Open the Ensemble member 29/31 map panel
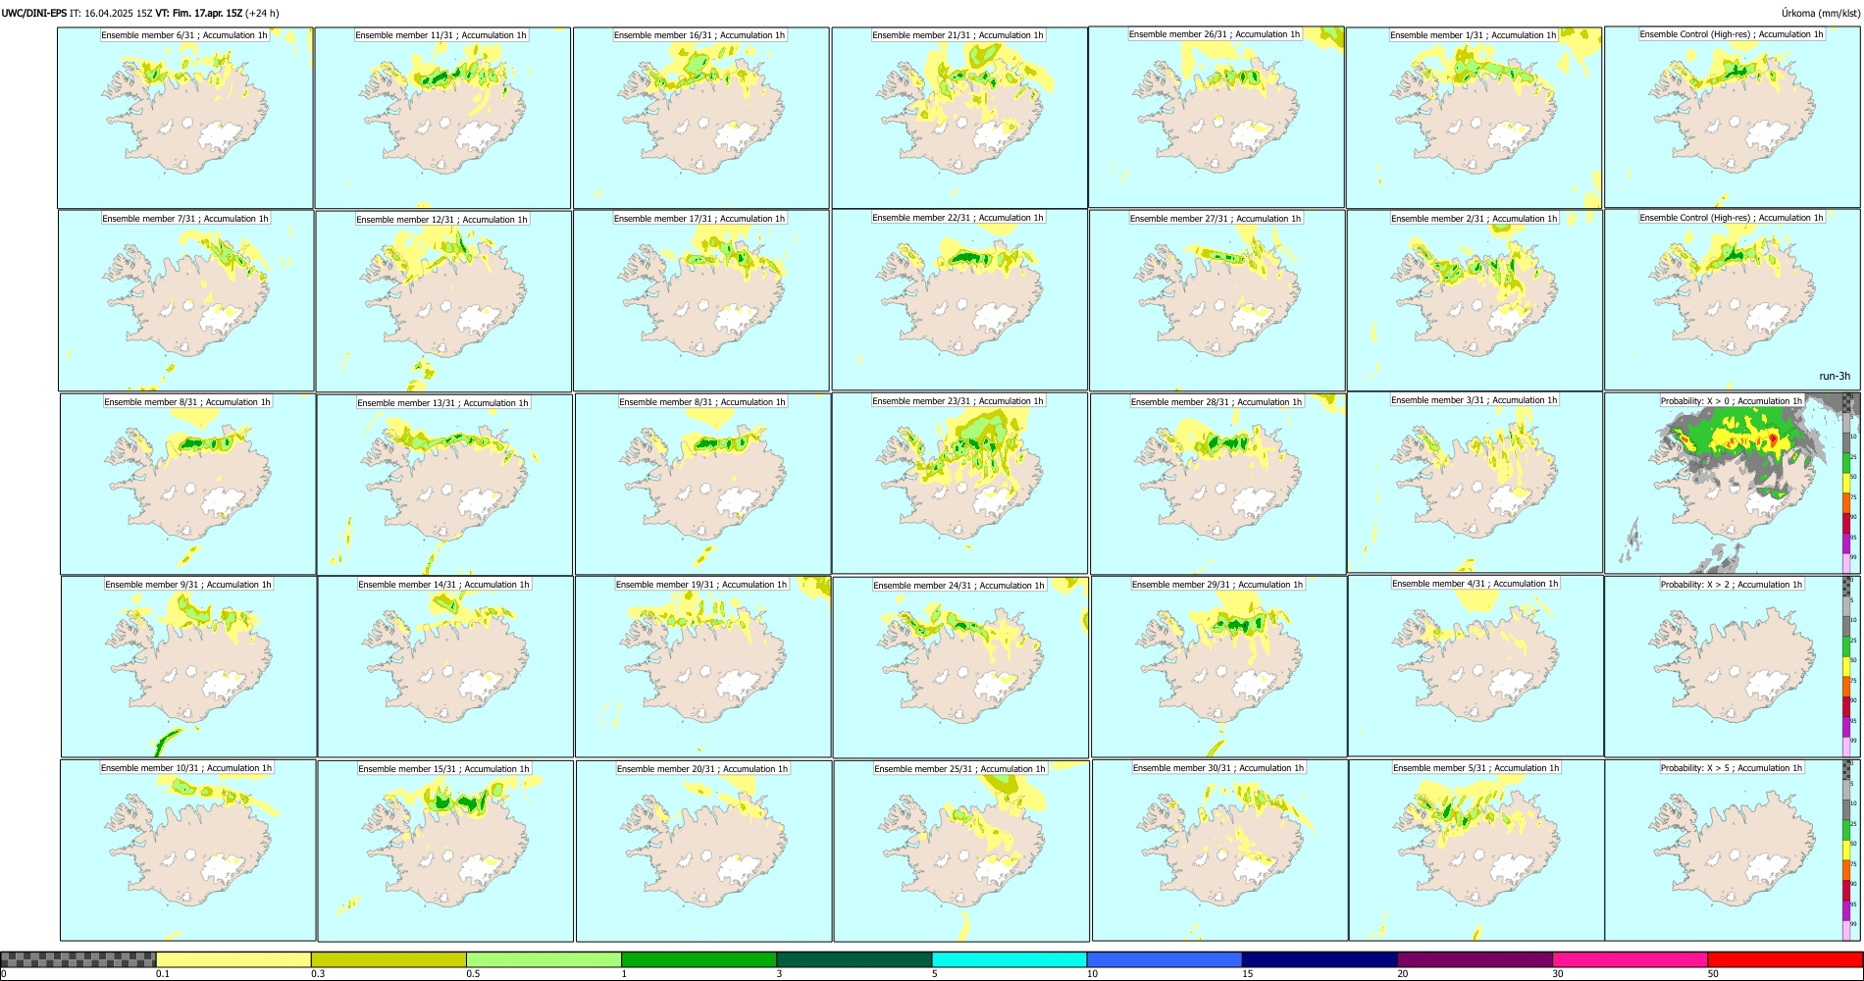 point(1219,667)
